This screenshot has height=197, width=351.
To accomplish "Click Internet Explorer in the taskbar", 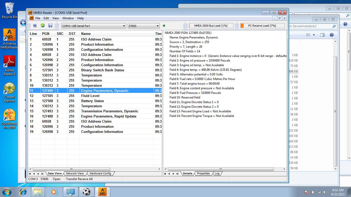I will (23, 192).
